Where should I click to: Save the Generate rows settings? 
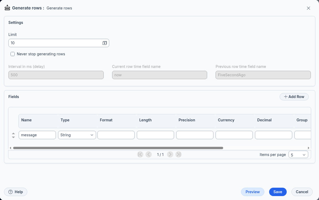[278, 192]
